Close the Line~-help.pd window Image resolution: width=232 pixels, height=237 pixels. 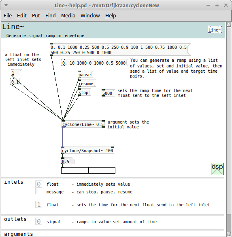point(226,5)
